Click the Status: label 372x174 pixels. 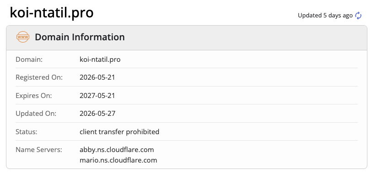pyautogui.click(x=27, y=131)
